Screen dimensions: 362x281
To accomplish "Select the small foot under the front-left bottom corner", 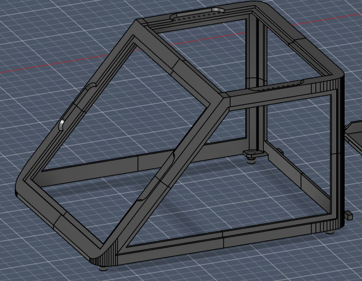I will click(104, 268).
